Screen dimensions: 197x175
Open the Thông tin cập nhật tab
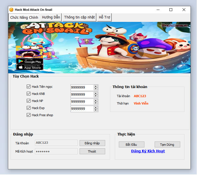(79, 17)
